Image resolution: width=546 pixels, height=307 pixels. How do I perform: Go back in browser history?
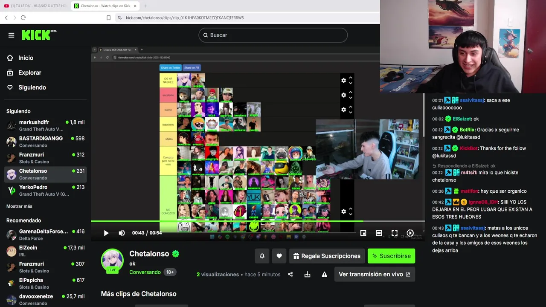(x=6, y=17)
